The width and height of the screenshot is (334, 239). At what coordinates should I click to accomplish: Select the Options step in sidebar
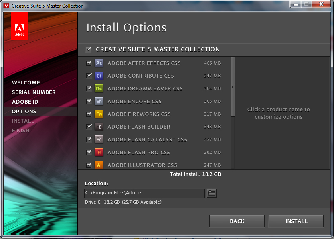[x=24, y=112]
